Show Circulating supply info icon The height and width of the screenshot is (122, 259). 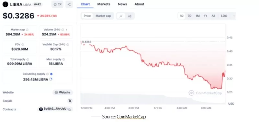point(48,74)
